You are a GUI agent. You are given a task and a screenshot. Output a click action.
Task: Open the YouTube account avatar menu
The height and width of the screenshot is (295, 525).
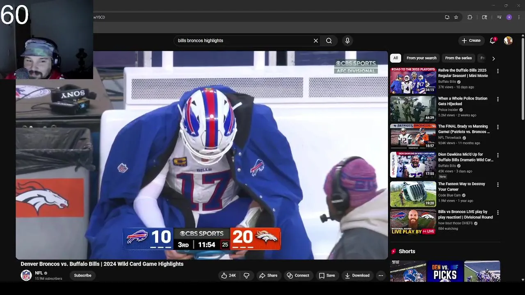(508, 41)
